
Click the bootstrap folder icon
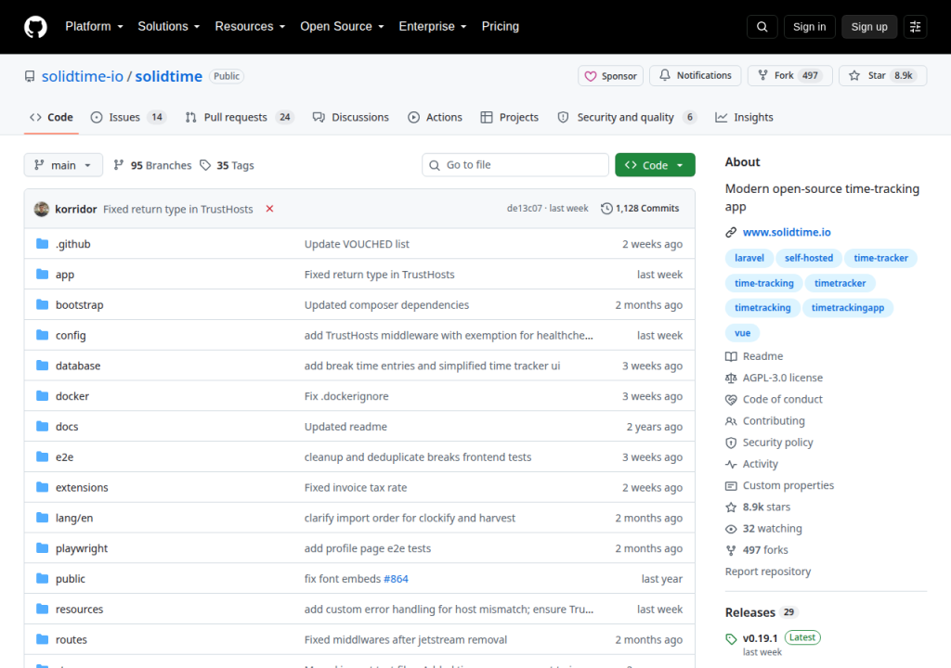(42, 304)
